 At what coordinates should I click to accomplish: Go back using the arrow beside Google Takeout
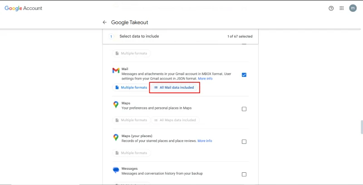105,22
